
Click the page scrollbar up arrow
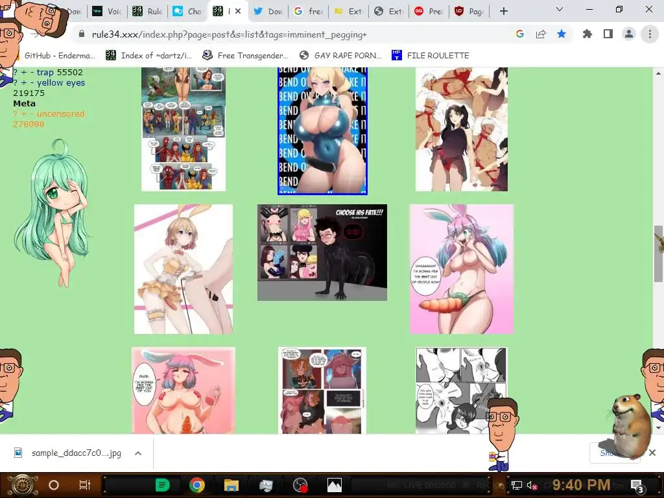pyautogui.click(x=659, y=73)
